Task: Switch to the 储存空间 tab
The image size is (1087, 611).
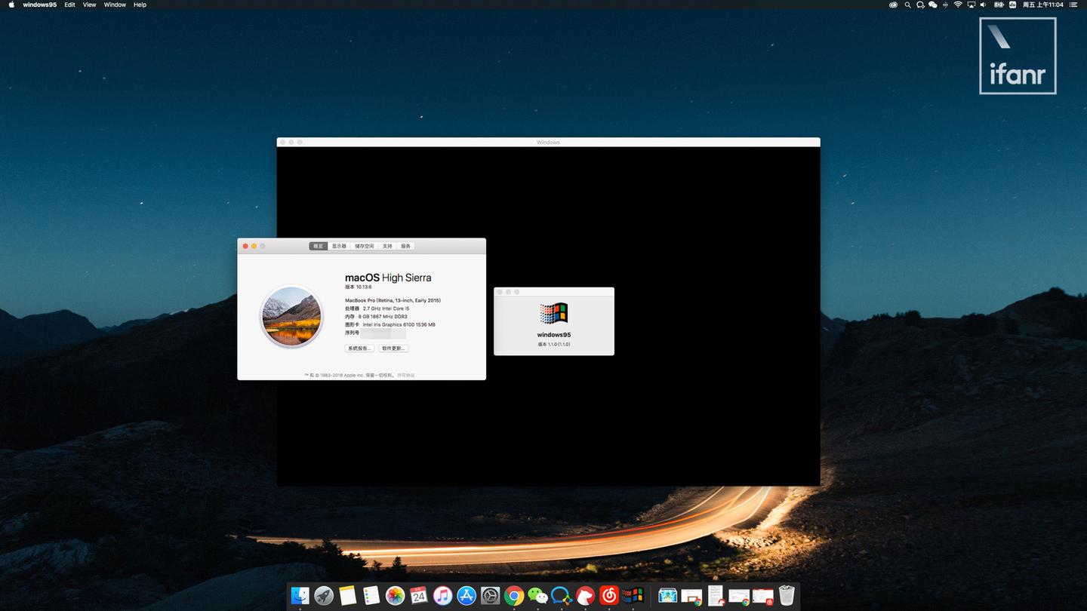Action: pyautogui.click(x=364, y=245)
